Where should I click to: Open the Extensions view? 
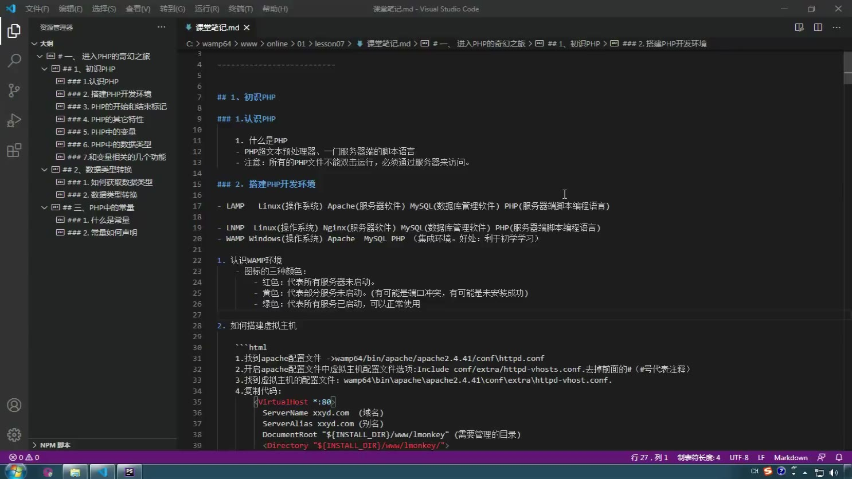click(x=14, y=151)
